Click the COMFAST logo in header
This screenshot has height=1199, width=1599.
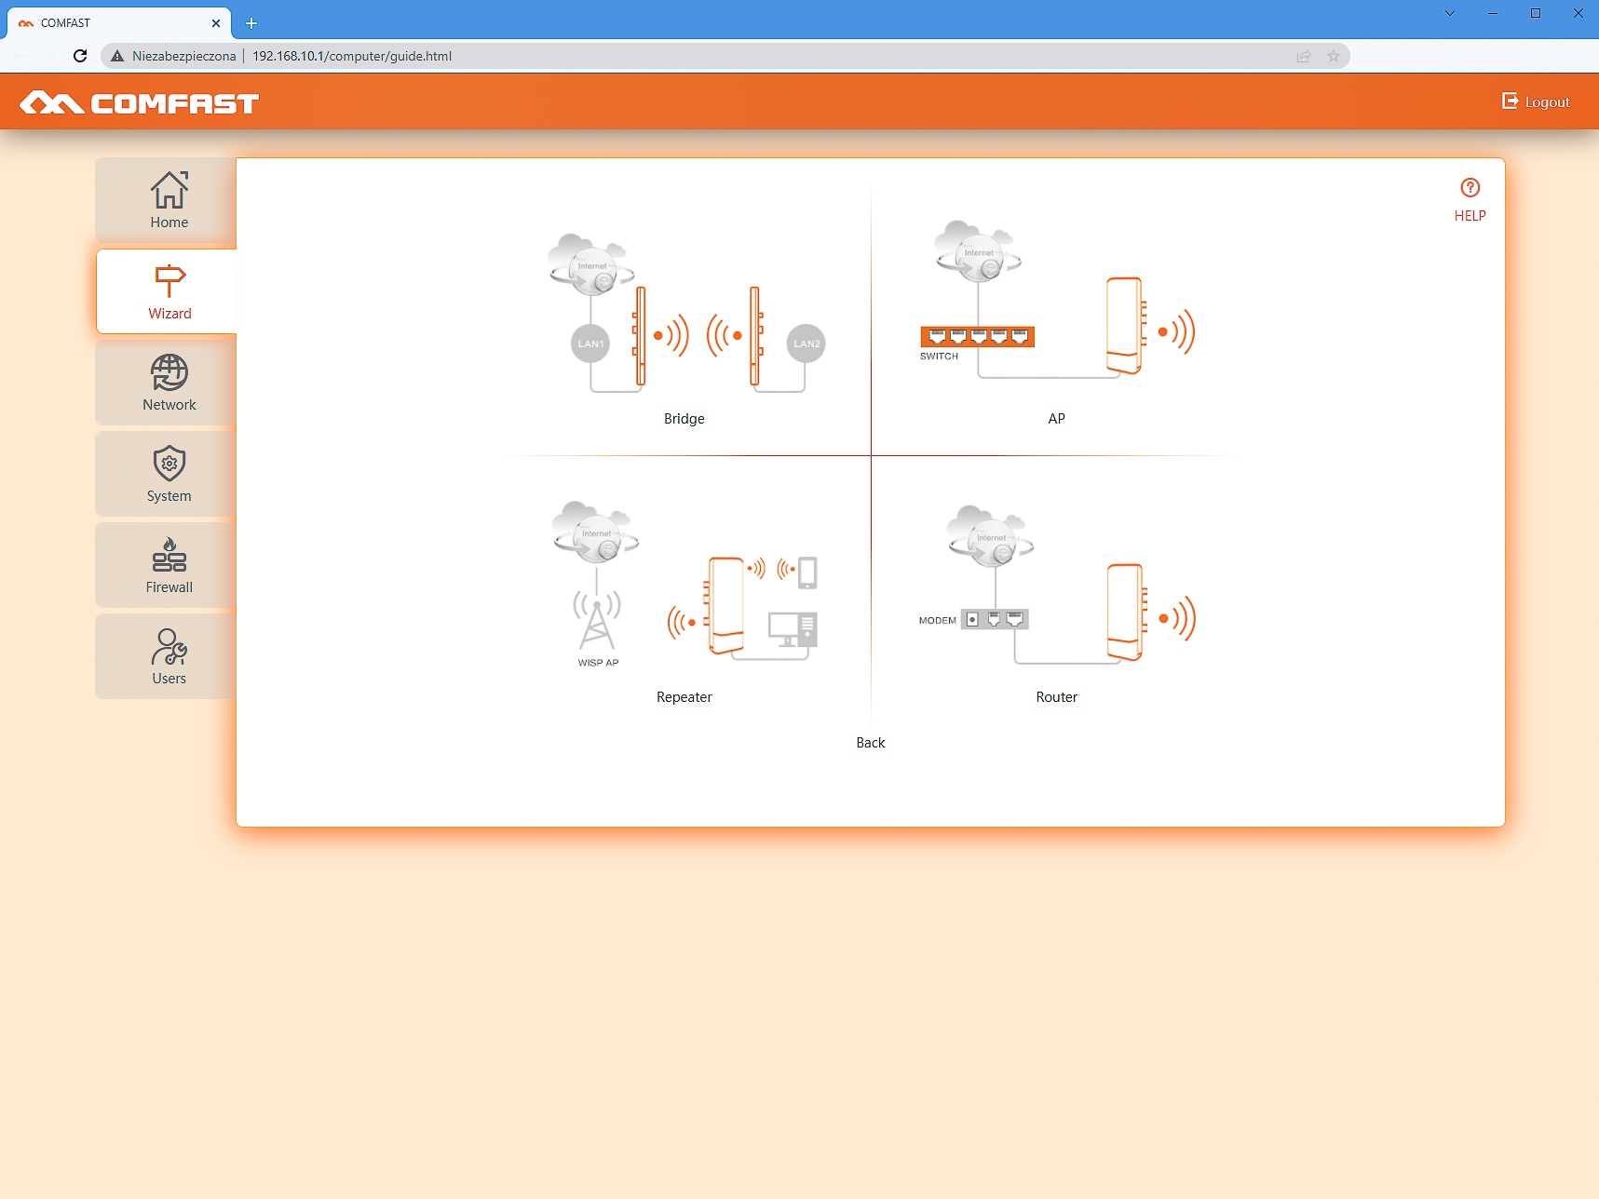(140, 102)
